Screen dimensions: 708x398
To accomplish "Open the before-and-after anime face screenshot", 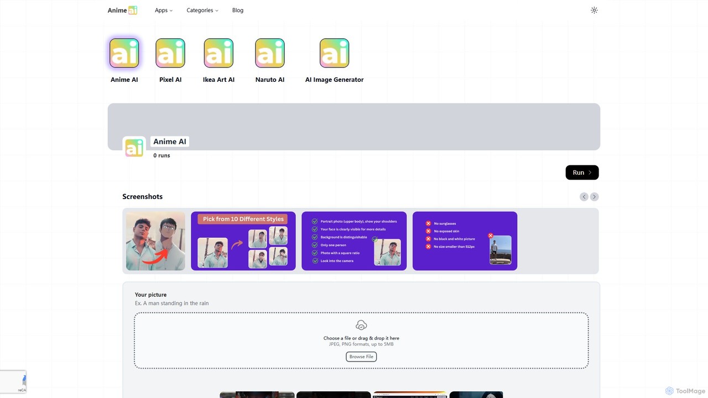I will click(155, 241).
